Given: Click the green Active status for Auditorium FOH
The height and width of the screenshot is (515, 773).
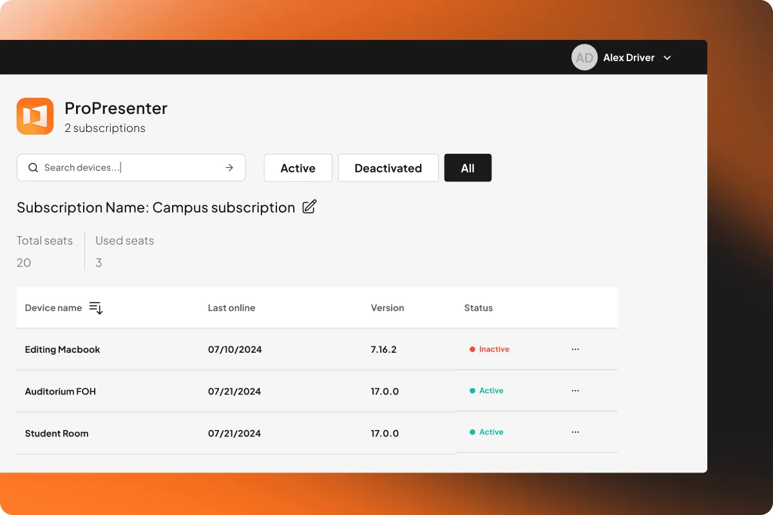Looking at the screenshot, I should coord(488,390).
